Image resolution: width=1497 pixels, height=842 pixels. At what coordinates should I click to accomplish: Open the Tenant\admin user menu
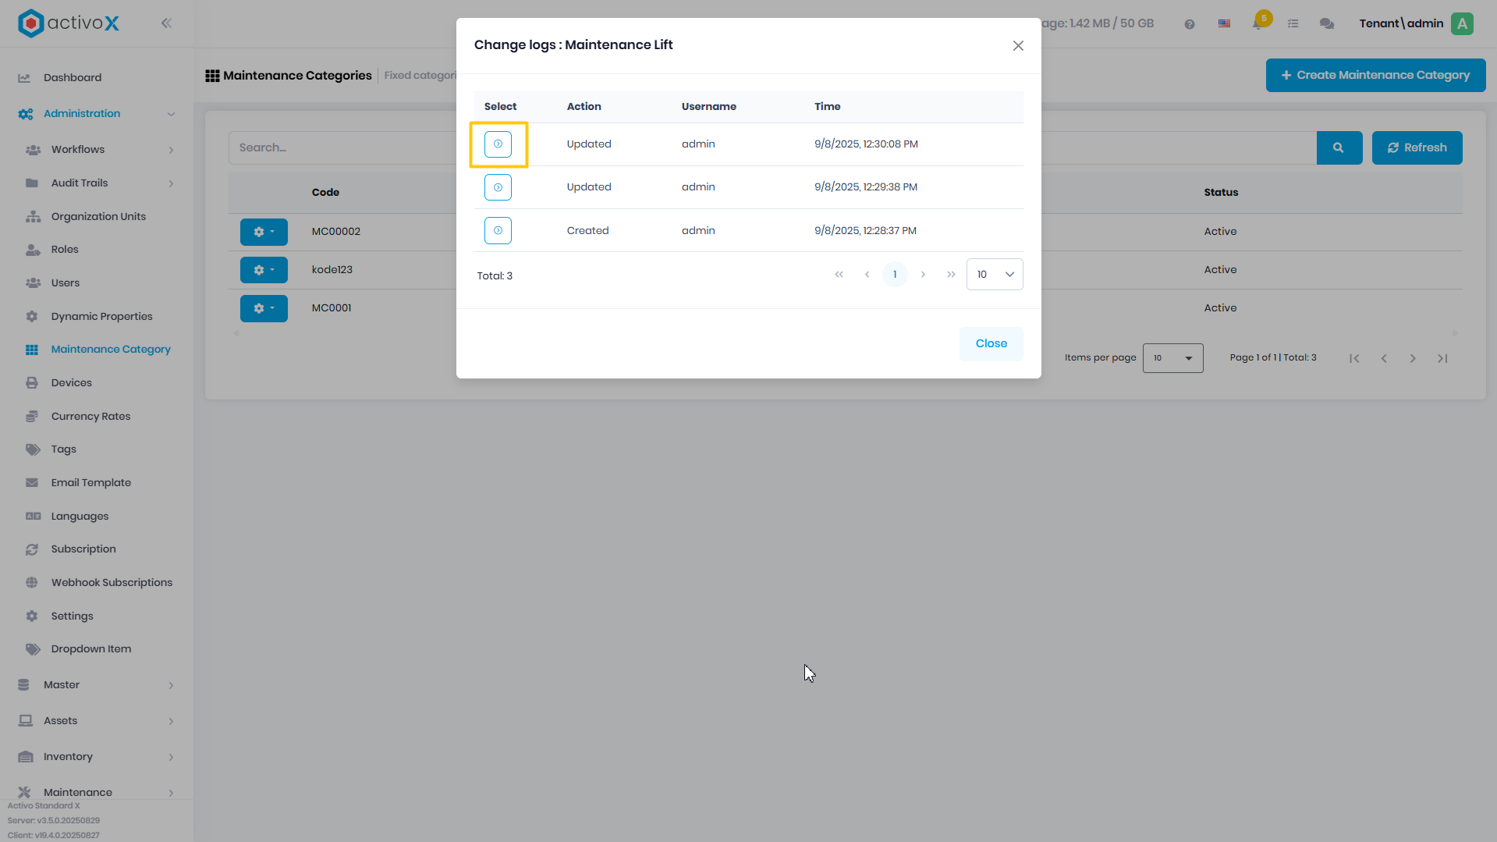(1401, 24)
